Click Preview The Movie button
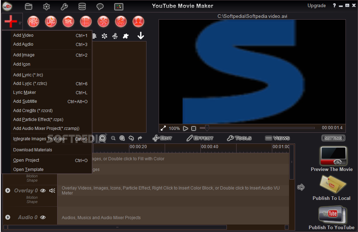358x232 pixels. (332, 159)
